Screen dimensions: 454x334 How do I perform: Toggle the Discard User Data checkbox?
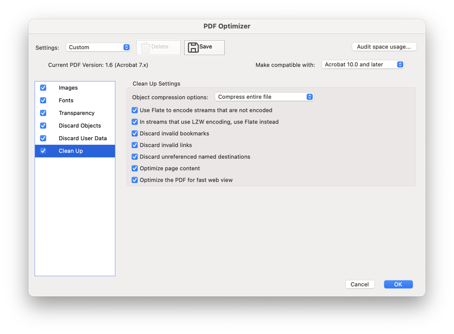pos(43,138)
